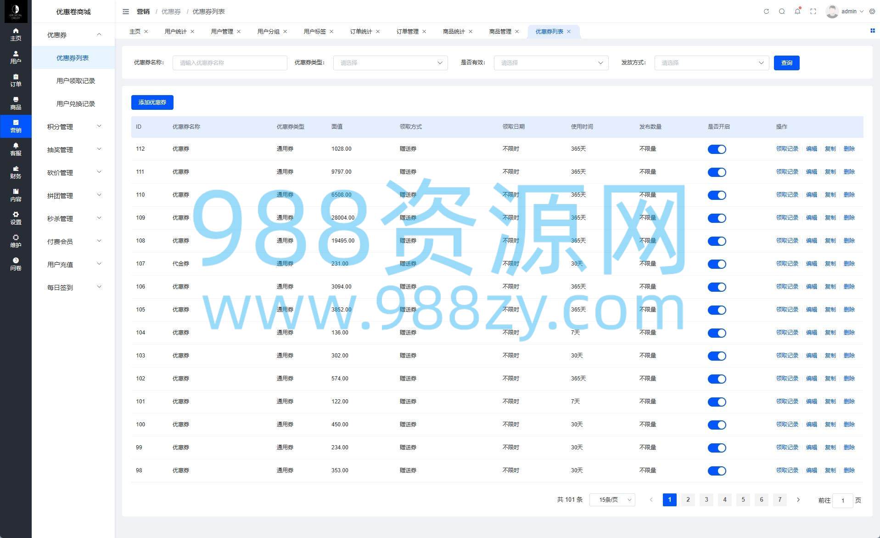Turn off the switch for coupon 98

click(717, 471)
